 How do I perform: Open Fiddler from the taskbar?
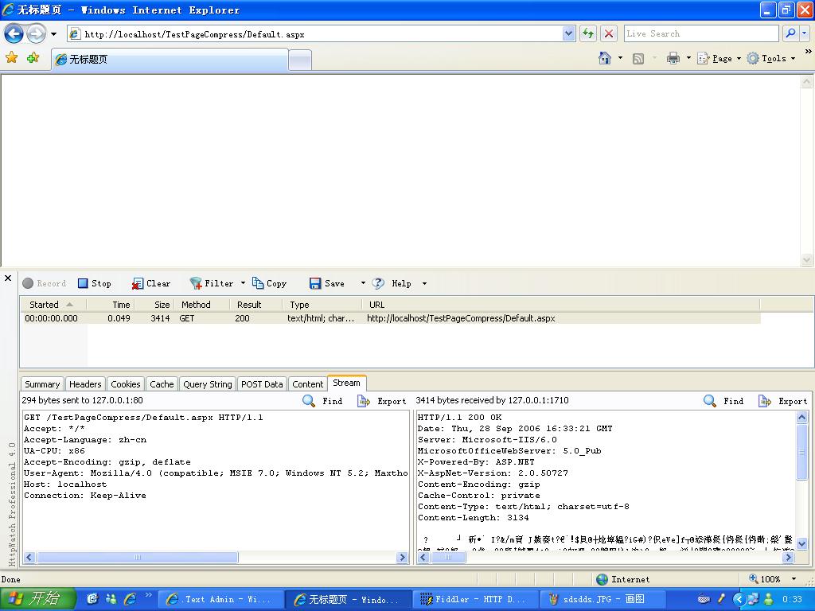[x=474, y=599]
